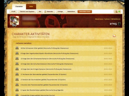Open the Cyclone battlegroup link
Image resolution: width=129 pixels, height=96 pixels.
pyautogui.click(x=107, y=19)
